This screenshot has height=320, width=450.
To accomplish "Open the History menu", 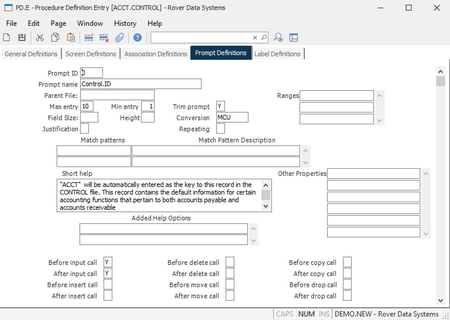I will click(125, 23).
